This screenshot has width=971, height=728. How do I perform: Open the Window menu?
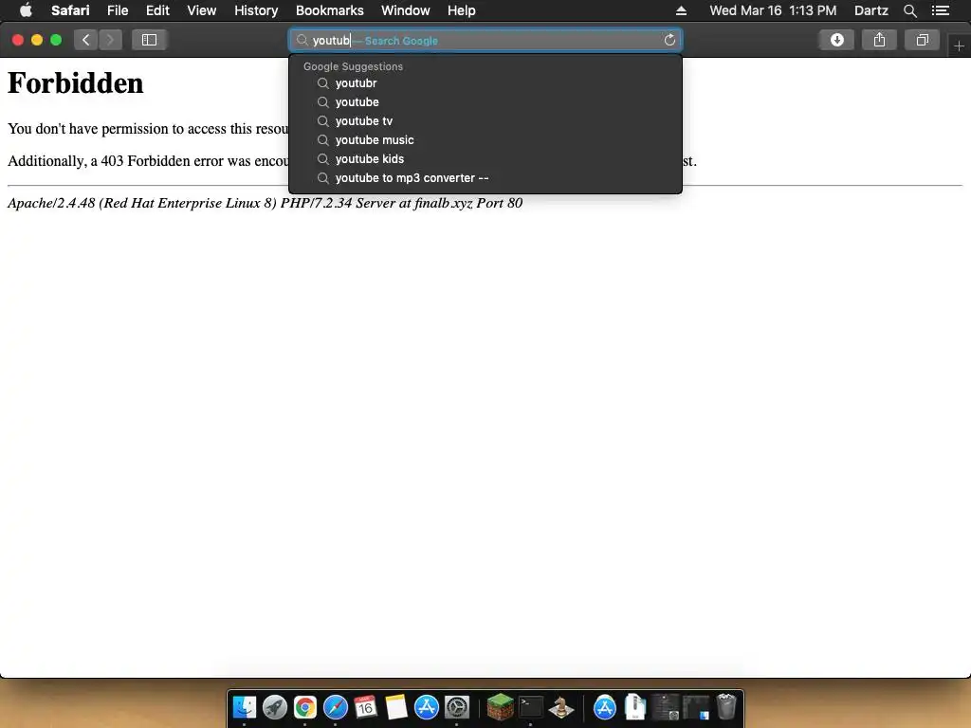[406, 10]
